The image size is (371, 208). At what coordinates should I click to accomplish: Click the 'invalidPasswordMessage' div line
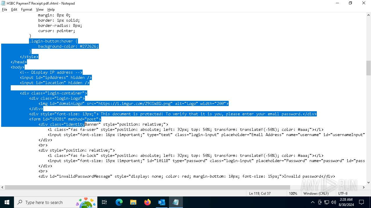coord(187,176)
